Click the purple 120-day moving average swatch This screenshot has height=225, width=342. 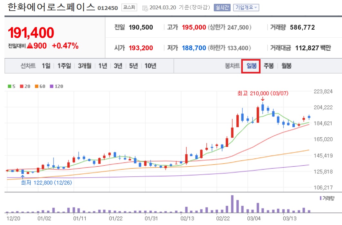52,86
